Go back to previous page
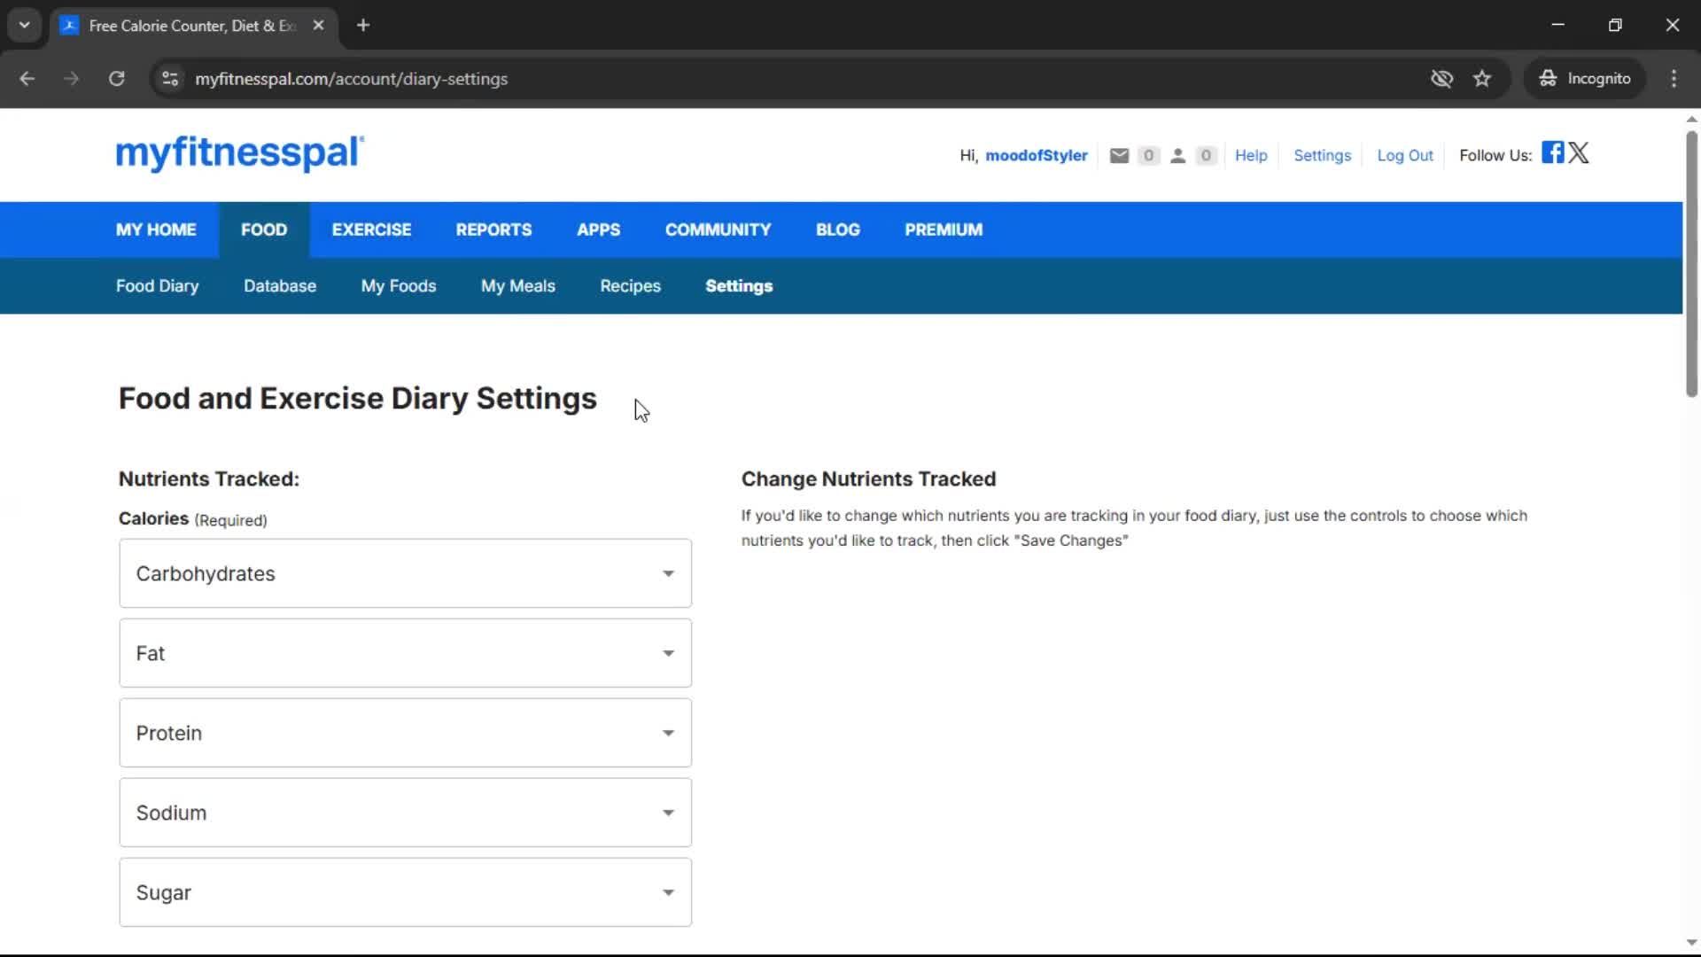 pyautogui.click(x=27, y=79)
